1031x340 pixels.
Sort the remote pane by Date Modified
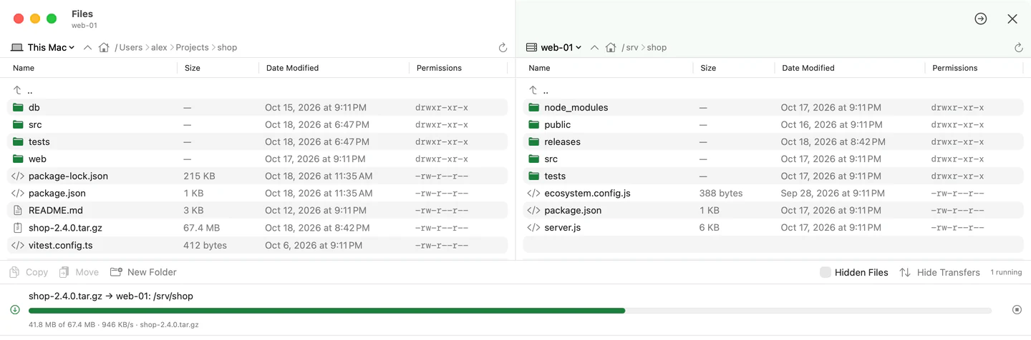click(x=808, y=68)
